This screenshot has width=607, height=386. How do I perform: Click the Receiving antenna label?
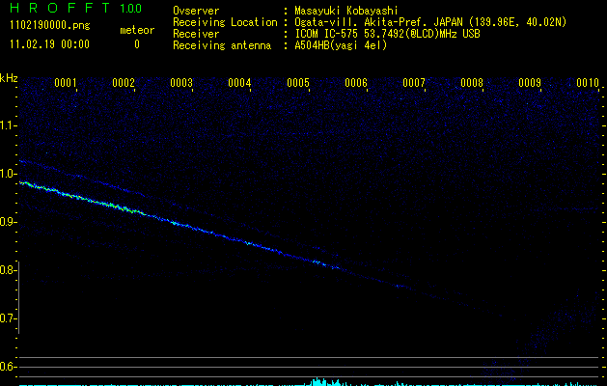click(x=222, y=45)
